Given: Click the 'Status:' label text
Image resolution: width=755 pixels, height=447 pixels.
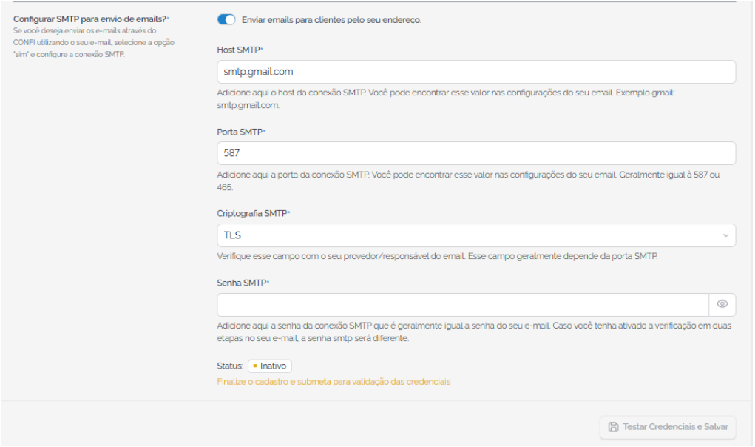Looking at the screenshot, I should coord(230,366).
